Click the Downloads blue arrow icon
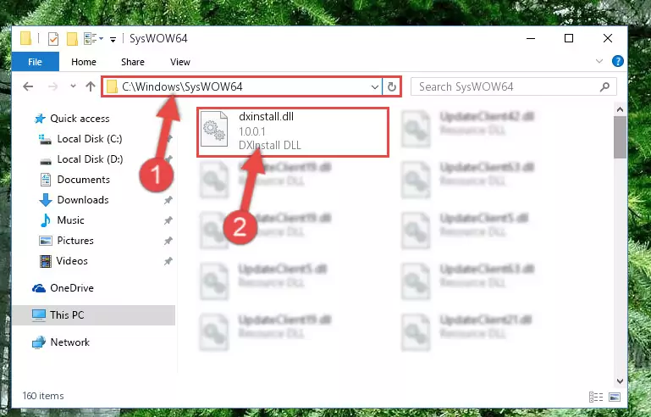 [x=45, y=200]
